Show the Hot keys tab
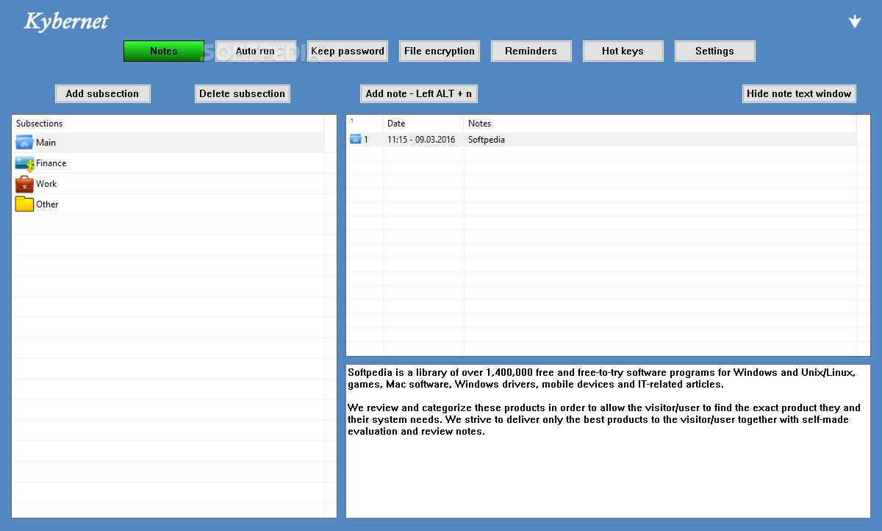Image resolution: width=882 pixels, height=531 pixels. [623, 51]
